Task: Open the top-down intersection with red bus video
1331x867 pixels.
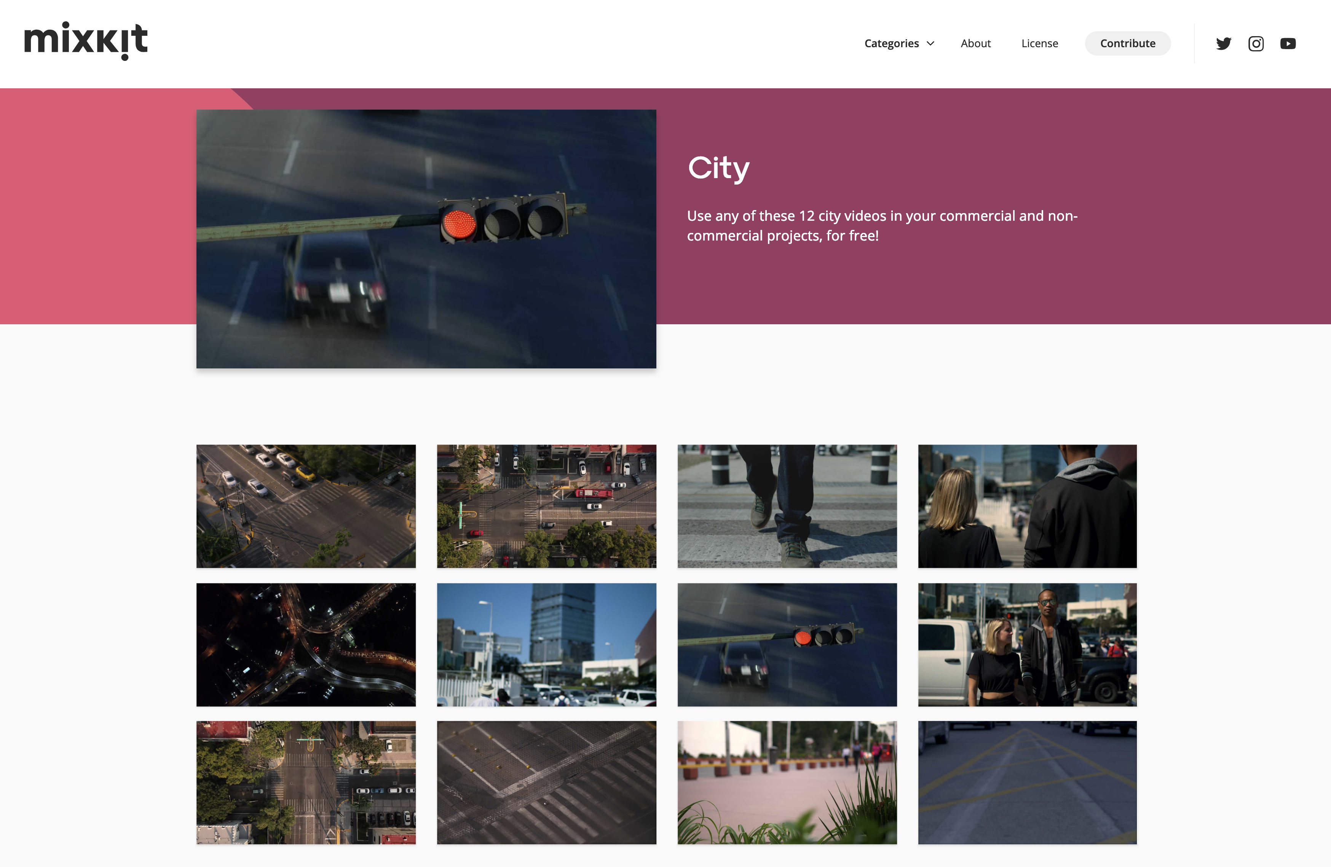Action: (x=546, y=506)
